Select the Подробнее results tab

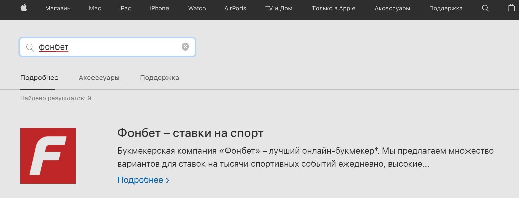39,78
